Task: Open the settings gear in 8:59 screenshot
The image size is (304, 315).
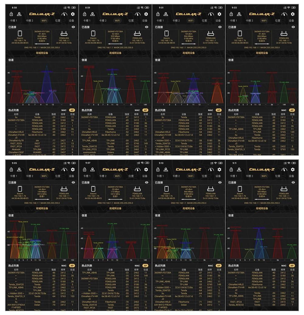Action: click(146, 14)
